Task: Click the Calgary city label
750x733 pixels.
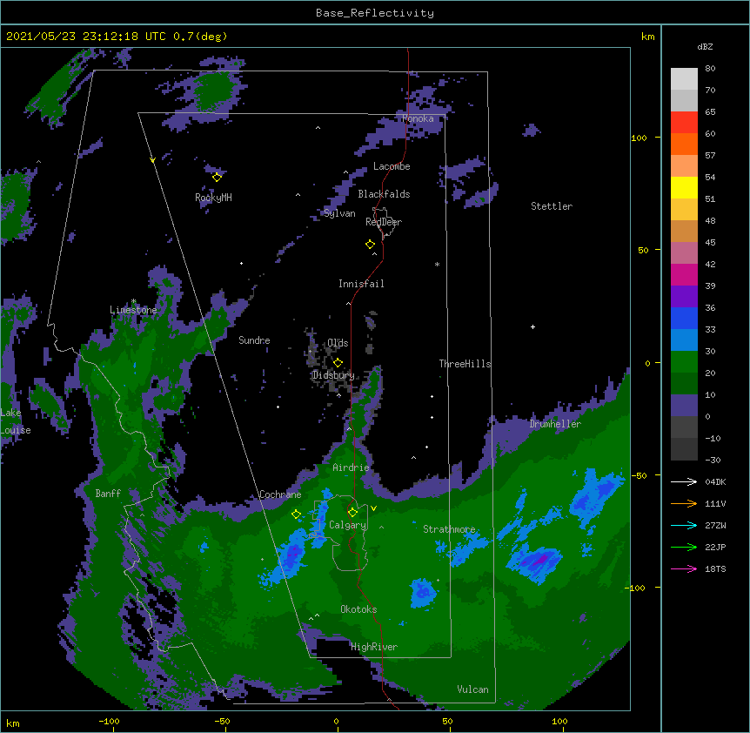Action: tap(347, 525)
